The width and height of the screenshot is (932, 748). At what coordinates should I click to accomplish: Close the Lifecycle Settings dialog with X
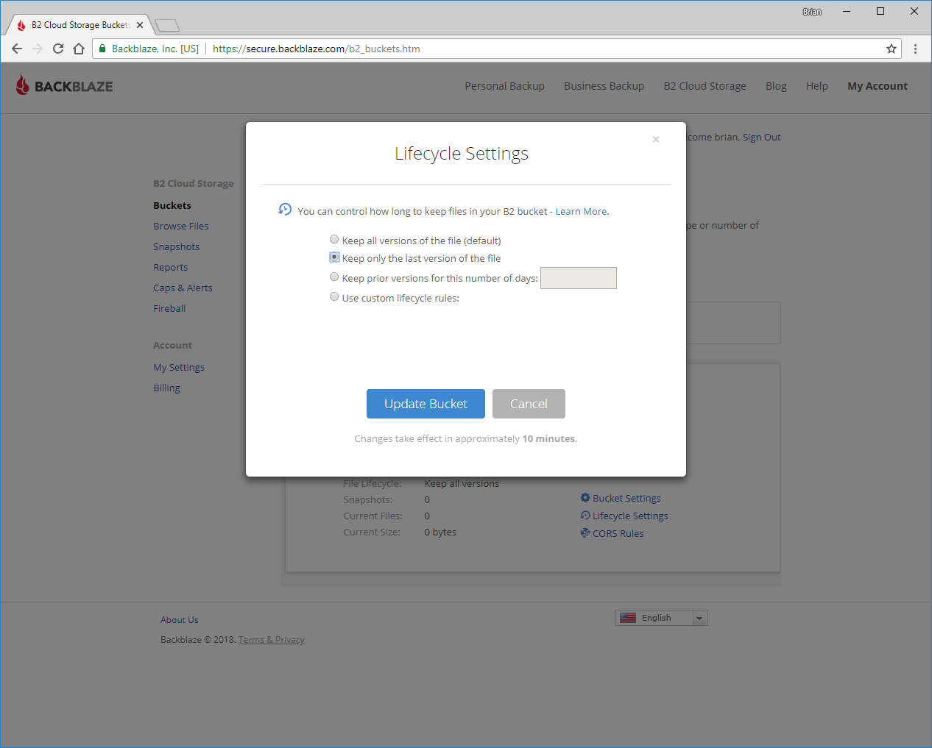[655, 139]
